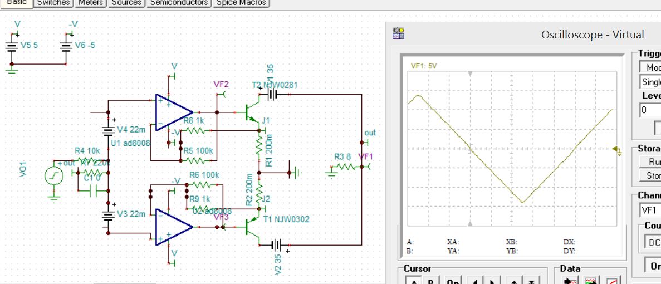This screenshot has width=661, height=284.
Task: Select the V6 -5 battery symbol
Action: pyautogui.click(x=66, y=46)
